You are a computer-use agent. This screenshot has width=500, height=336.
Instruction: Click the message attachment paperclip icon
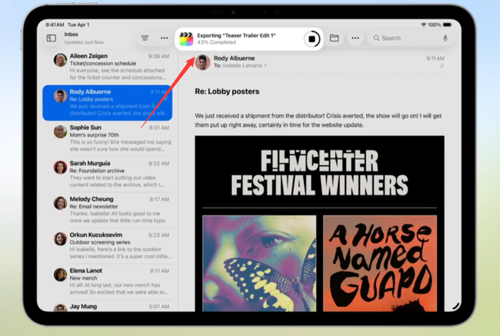442,66
